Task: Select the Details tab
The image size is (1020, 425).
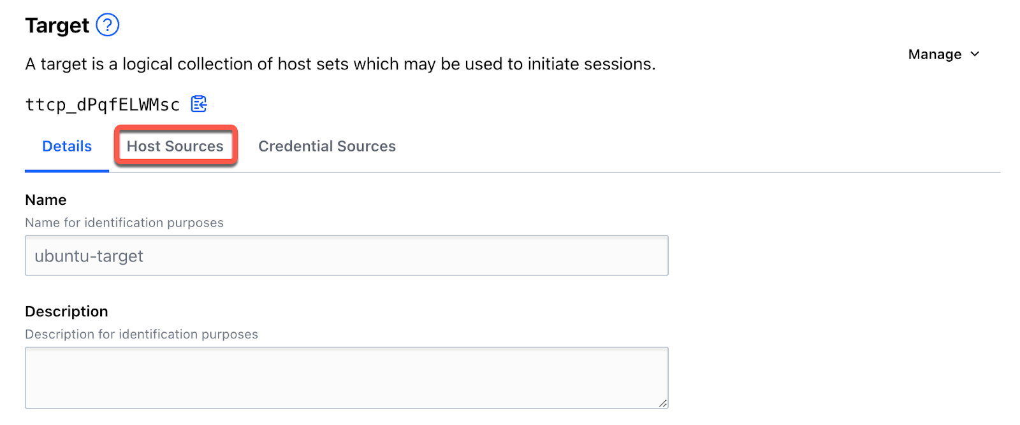Action: click(66, 146)
